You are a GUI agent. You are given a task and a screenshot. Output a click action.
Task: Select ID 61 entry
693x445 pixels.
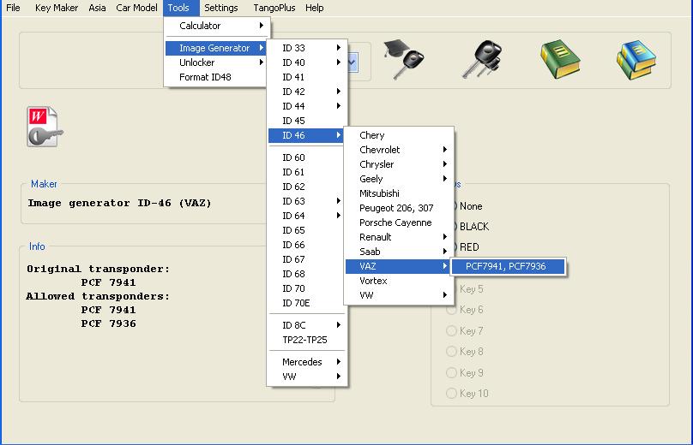(x=306, y=171)
